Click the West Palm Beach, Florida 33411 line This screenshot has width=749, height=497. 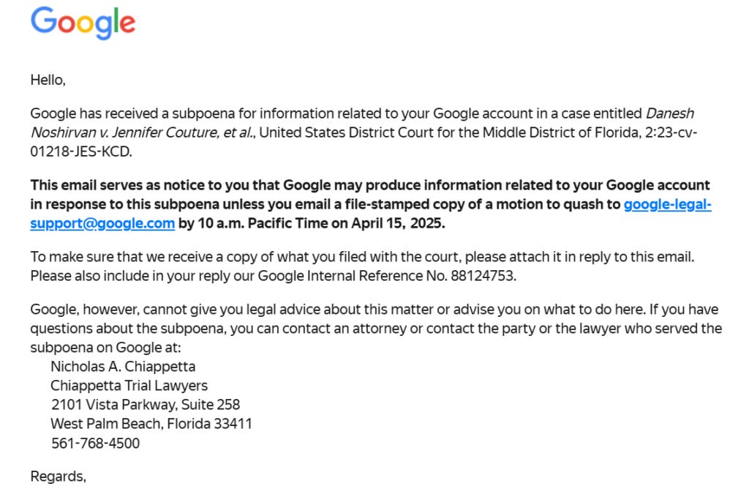(x=151, y=424)
